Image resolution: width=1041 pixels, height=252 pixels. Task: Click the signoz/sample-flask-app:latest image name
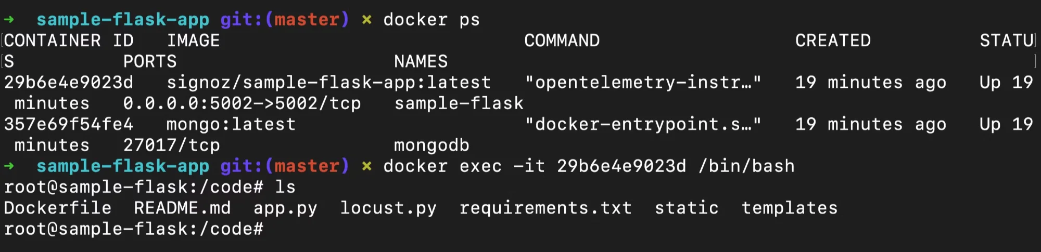(328, 82)
